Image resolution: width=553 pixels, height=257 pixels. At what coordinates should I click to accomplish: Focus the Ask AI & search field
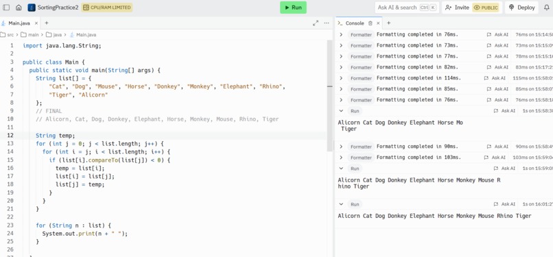point(406,8)
